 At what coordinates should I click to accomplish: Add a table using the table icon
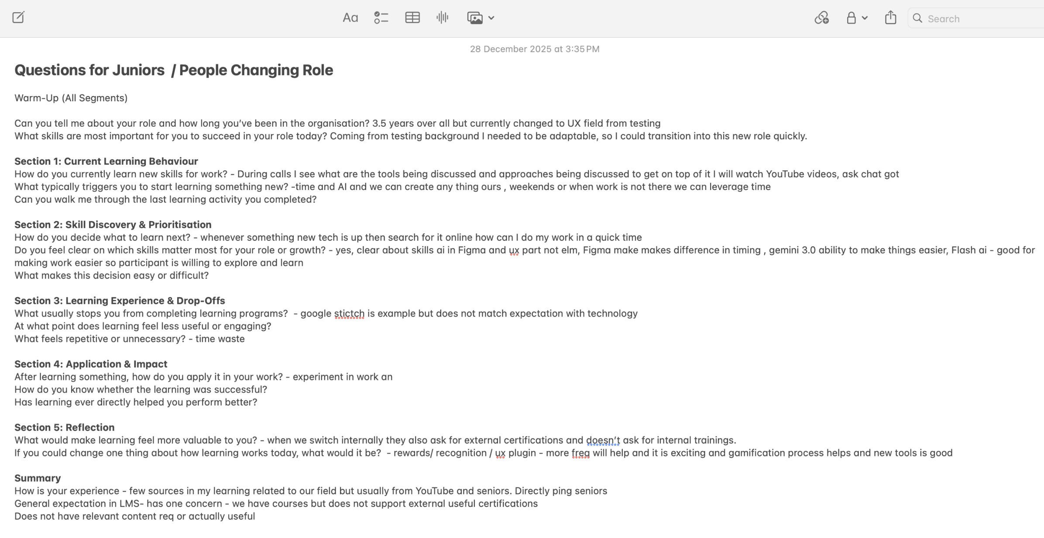(412, 18)
